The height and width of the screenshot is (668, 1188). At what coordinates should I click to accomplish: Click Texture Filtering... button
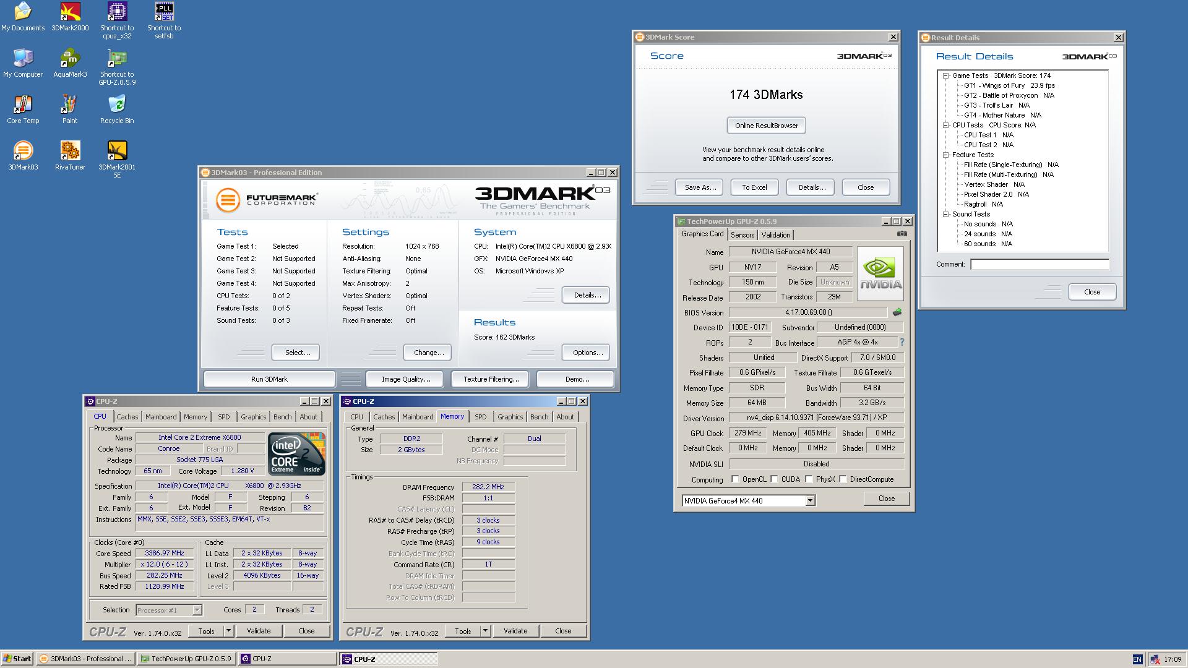coord(491,379)
